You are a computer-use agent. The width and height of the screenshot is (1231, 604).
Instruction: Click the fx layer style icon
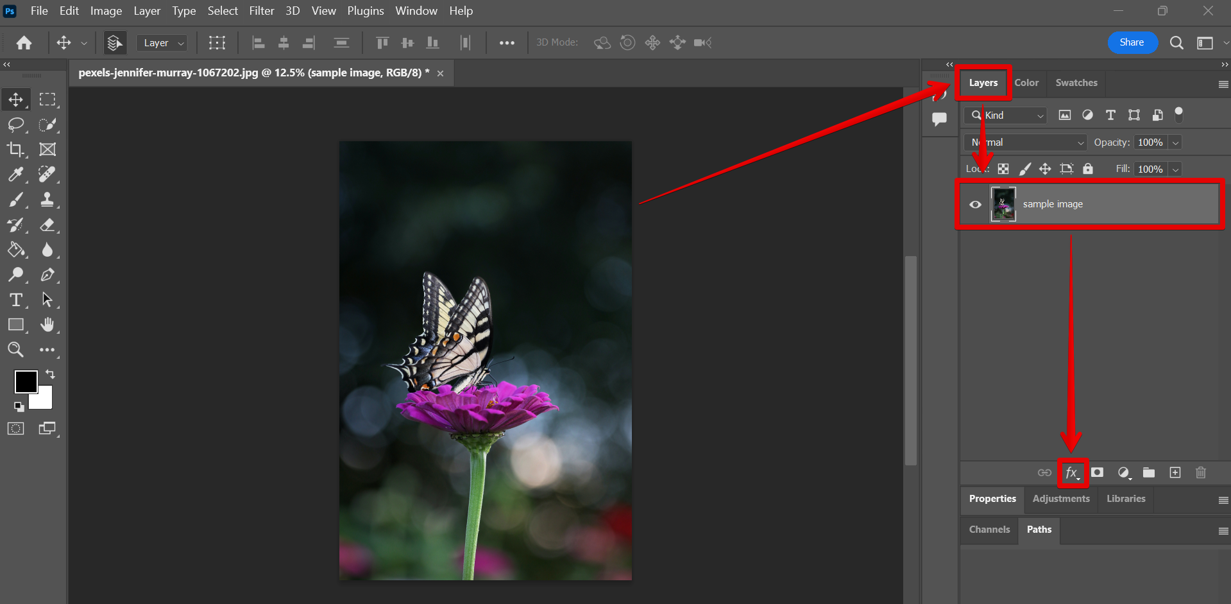(x=1072, y=473)
